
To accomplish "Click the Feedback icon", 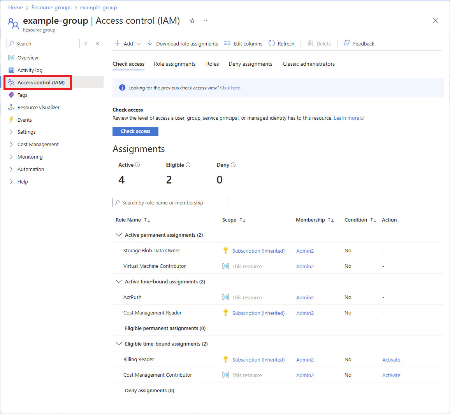I will pos(347,44).
